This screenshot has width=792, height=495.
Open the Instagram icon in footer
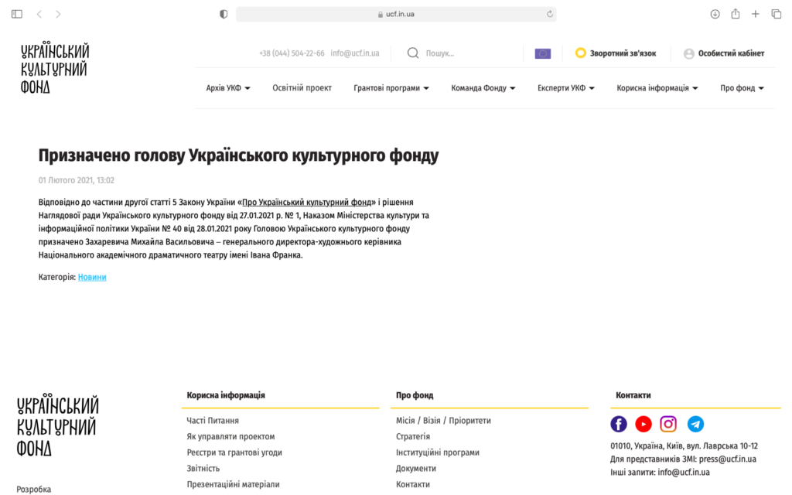(x=668, y=425)
